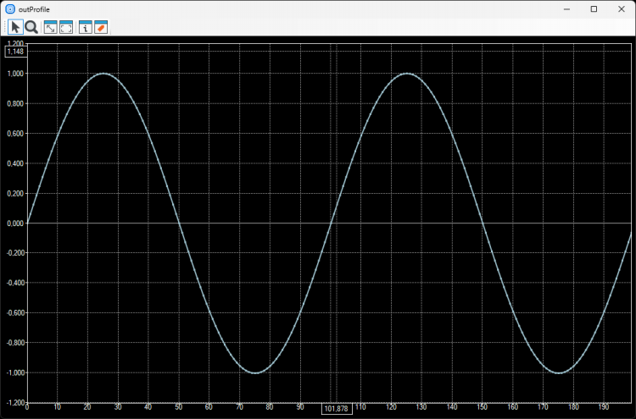Click the outProfile window title text
The height and width of the screenshot is (419, 636).
(34, 9)
